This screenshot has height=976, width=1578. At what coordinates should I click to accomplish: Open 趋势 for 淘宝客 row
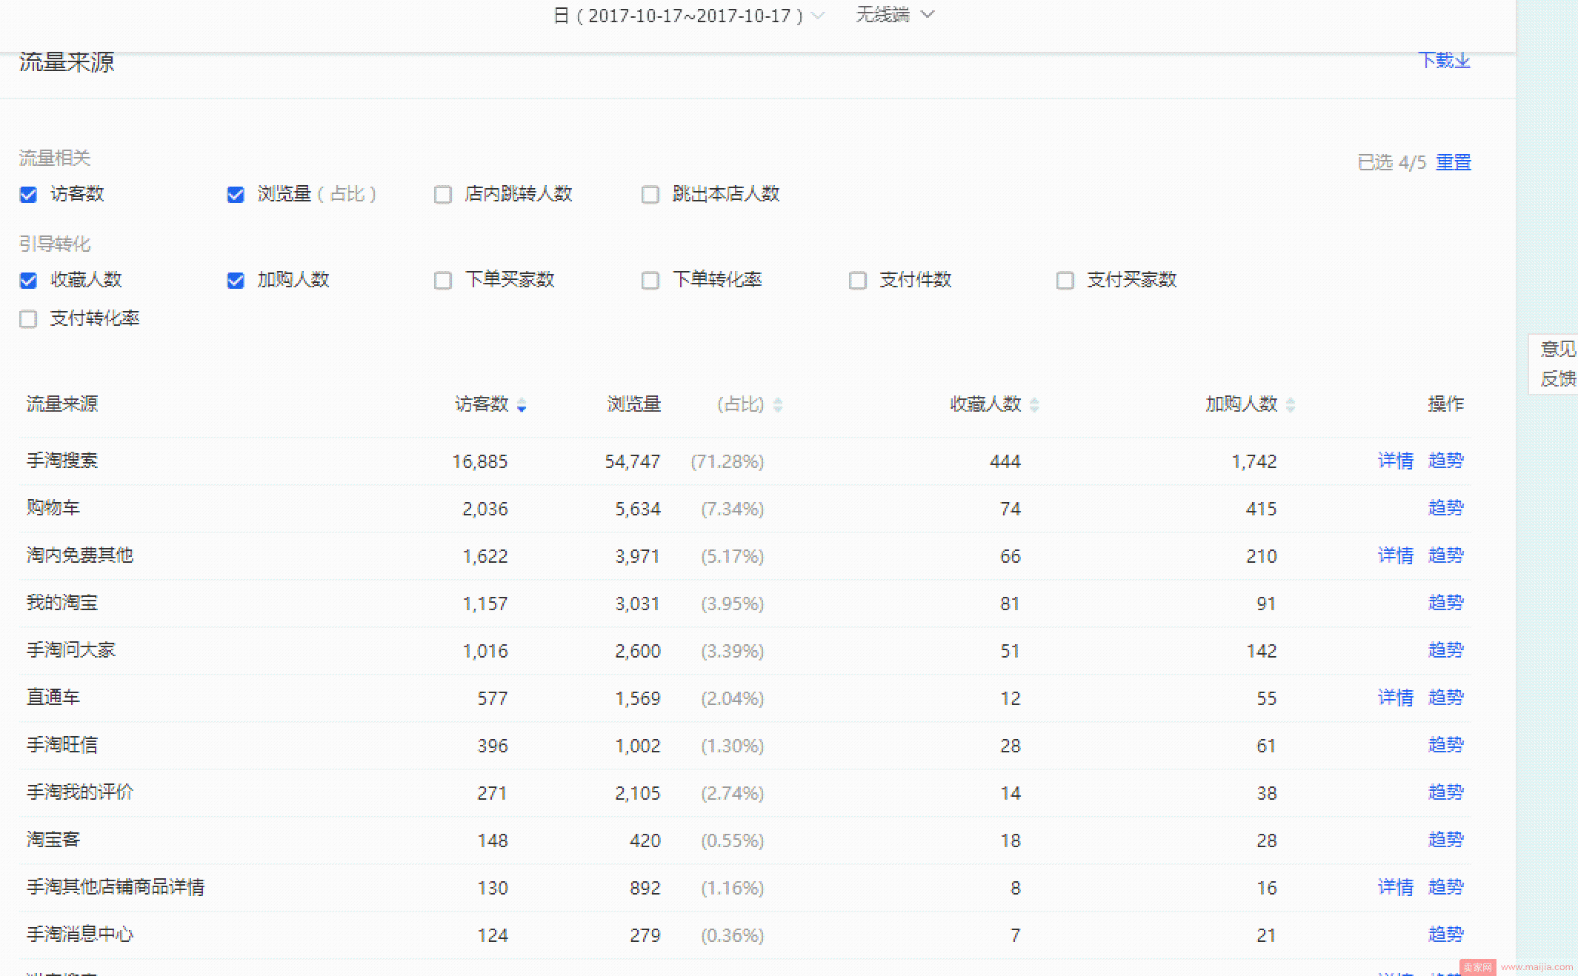(1446, 840)
